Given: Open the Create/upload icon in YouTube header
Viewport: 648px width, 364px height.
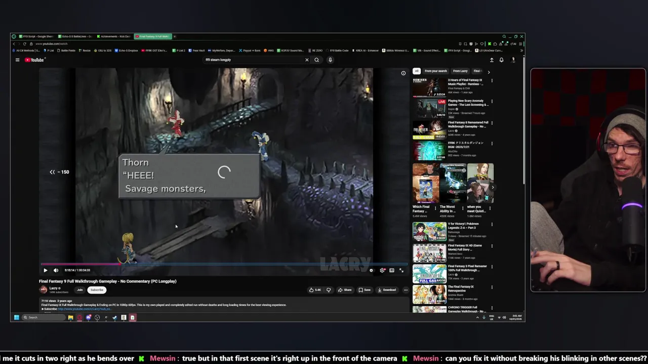Looking at the screenshot, I should [492, 60].
